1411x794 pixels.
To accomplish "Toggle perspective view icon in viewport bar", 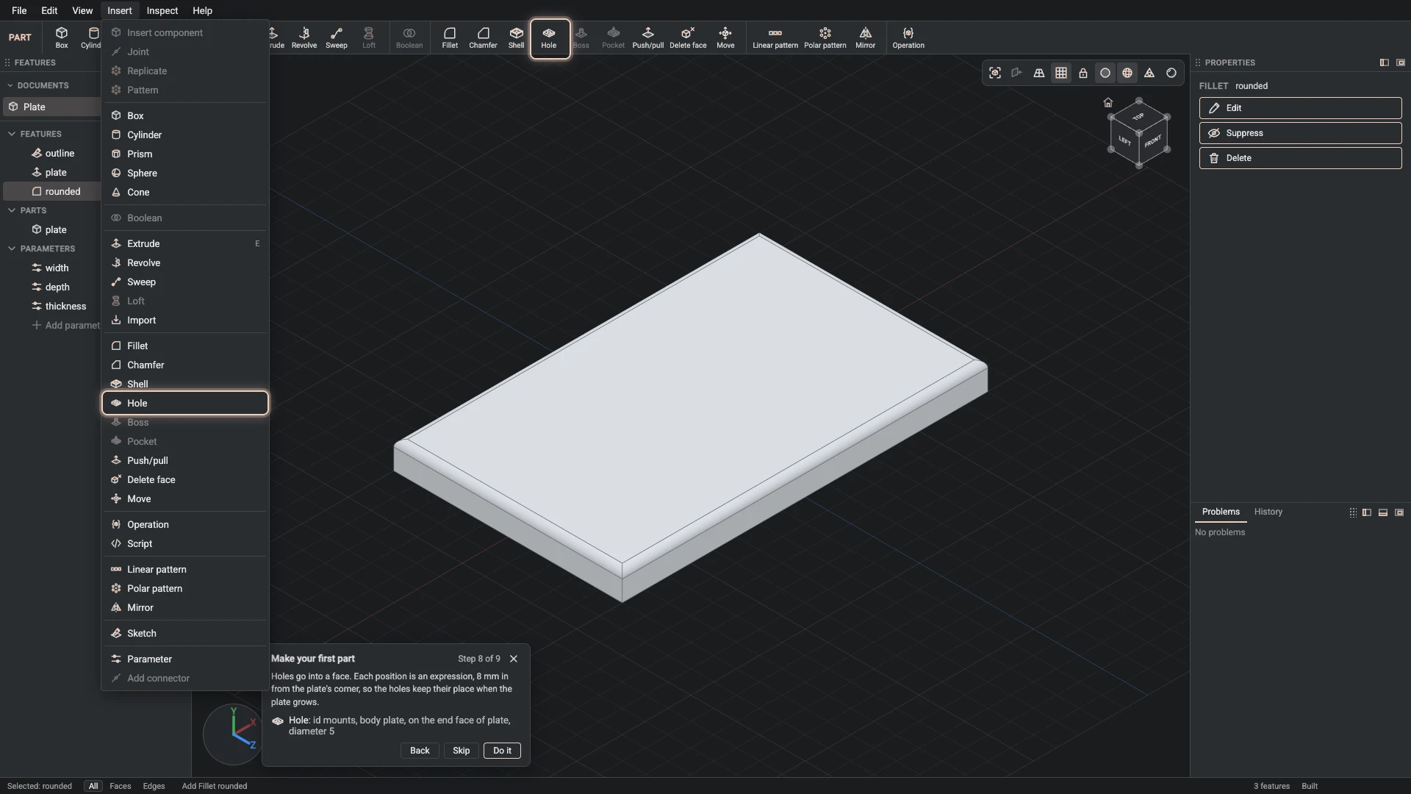I will (x=1039, y=73).
